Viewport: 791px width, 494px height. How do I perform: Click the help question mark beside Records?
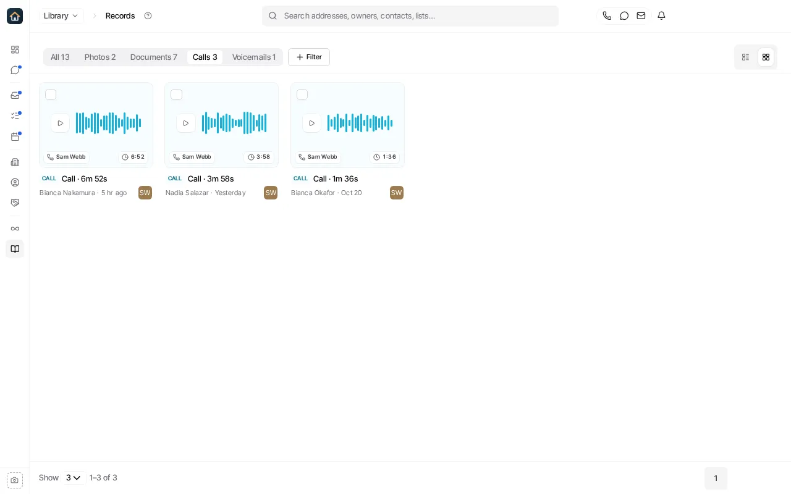(x=148, y=15)
